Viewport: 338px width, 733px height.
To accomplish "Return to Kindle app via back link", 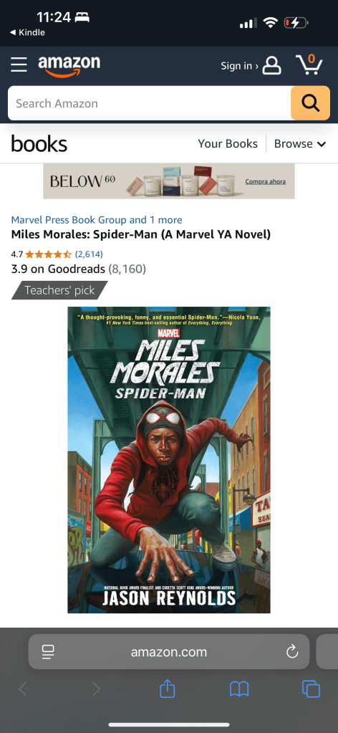I will [28, 32].
